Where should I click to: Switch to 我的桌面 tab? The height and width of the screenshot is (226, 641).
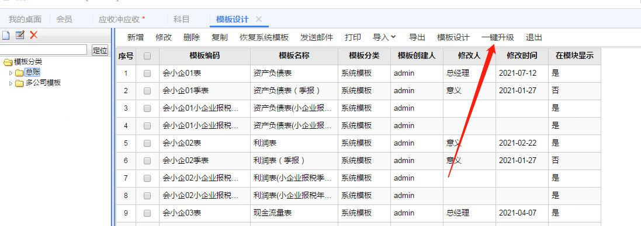[25, 19]
